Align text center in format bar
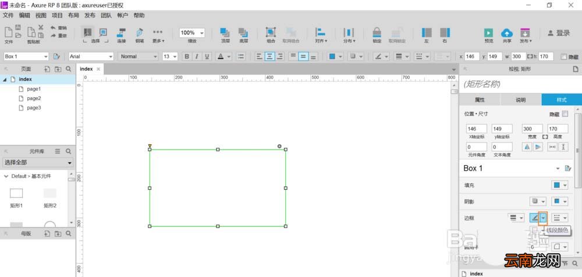 point(269,56)
